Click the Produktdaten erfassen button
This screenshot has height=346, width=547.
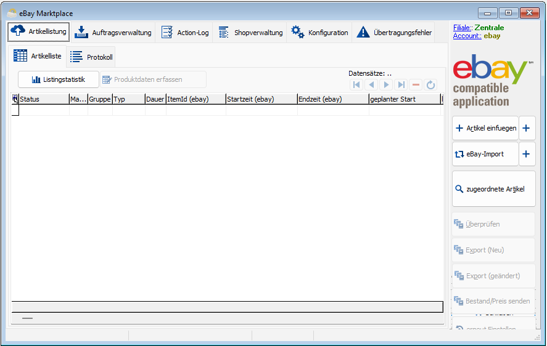tap(153, 79)
